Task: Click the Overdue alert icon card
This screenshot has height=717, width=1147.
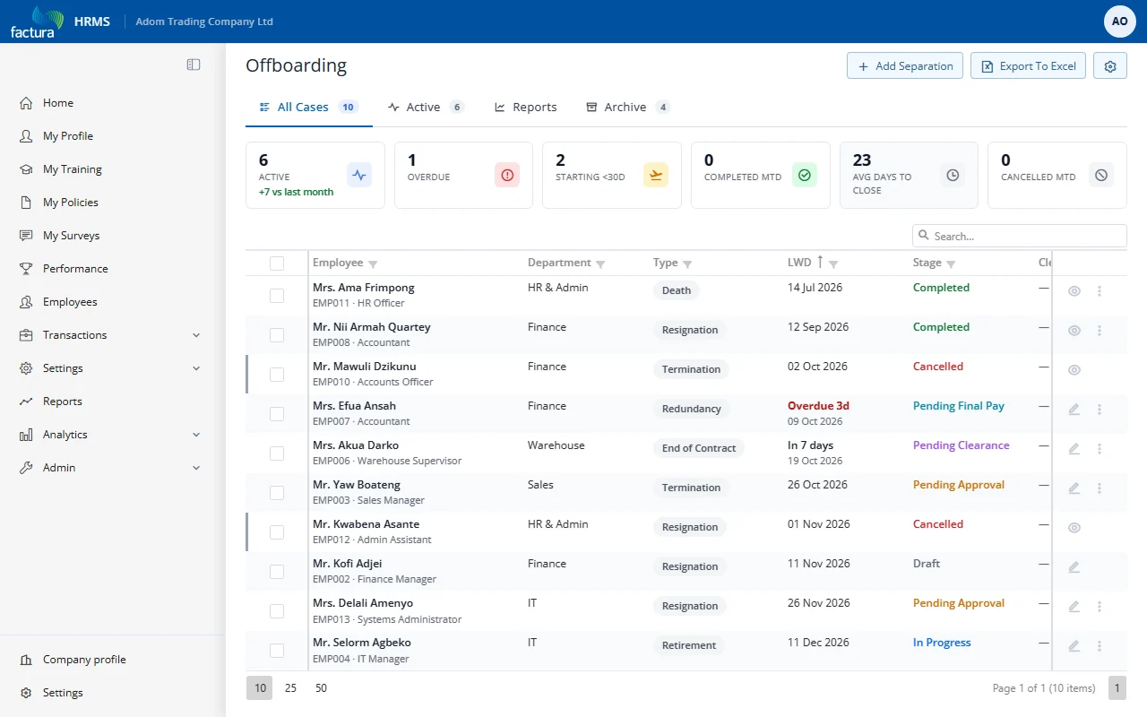Action: (507, 176)
